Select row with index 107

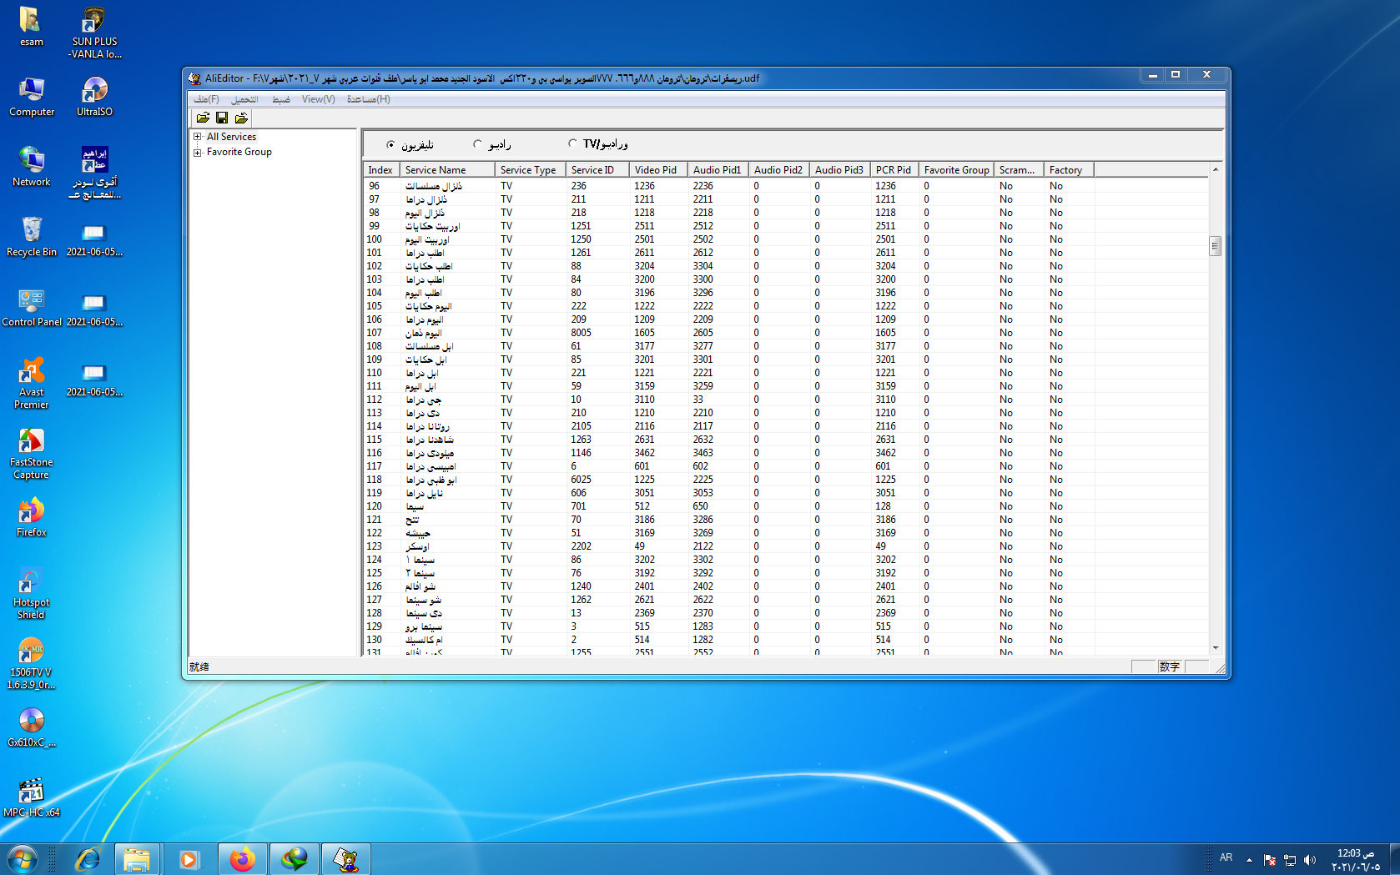tap(786, 333)
